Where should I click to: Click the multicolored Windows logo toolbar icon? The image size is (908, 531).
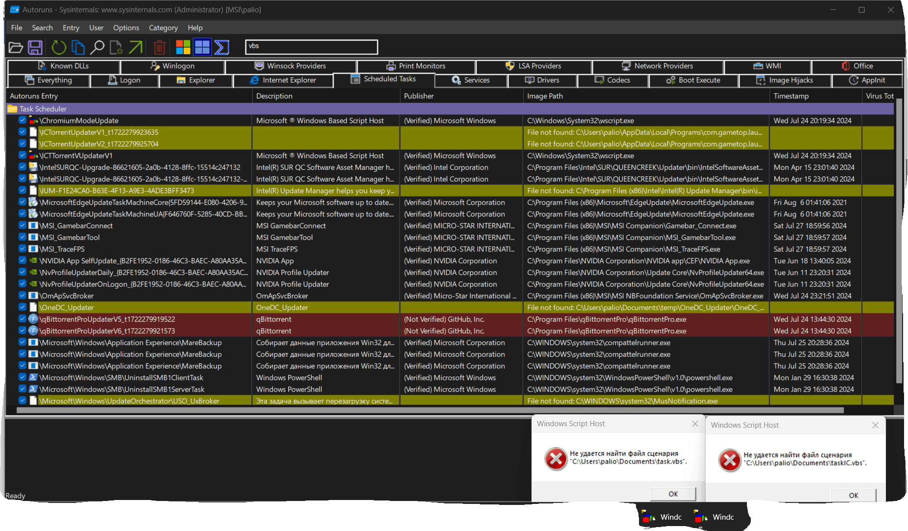[x=183, y=47]
